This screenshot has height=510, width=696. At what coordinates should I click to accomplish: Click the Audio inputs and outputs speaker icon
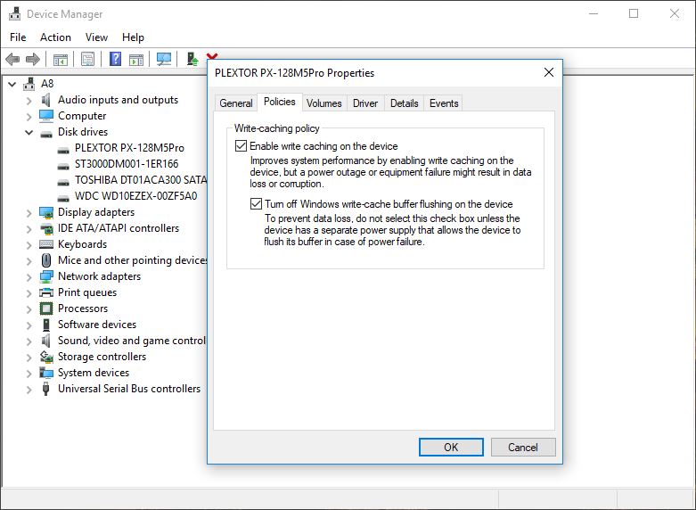(x=45, y=100)
